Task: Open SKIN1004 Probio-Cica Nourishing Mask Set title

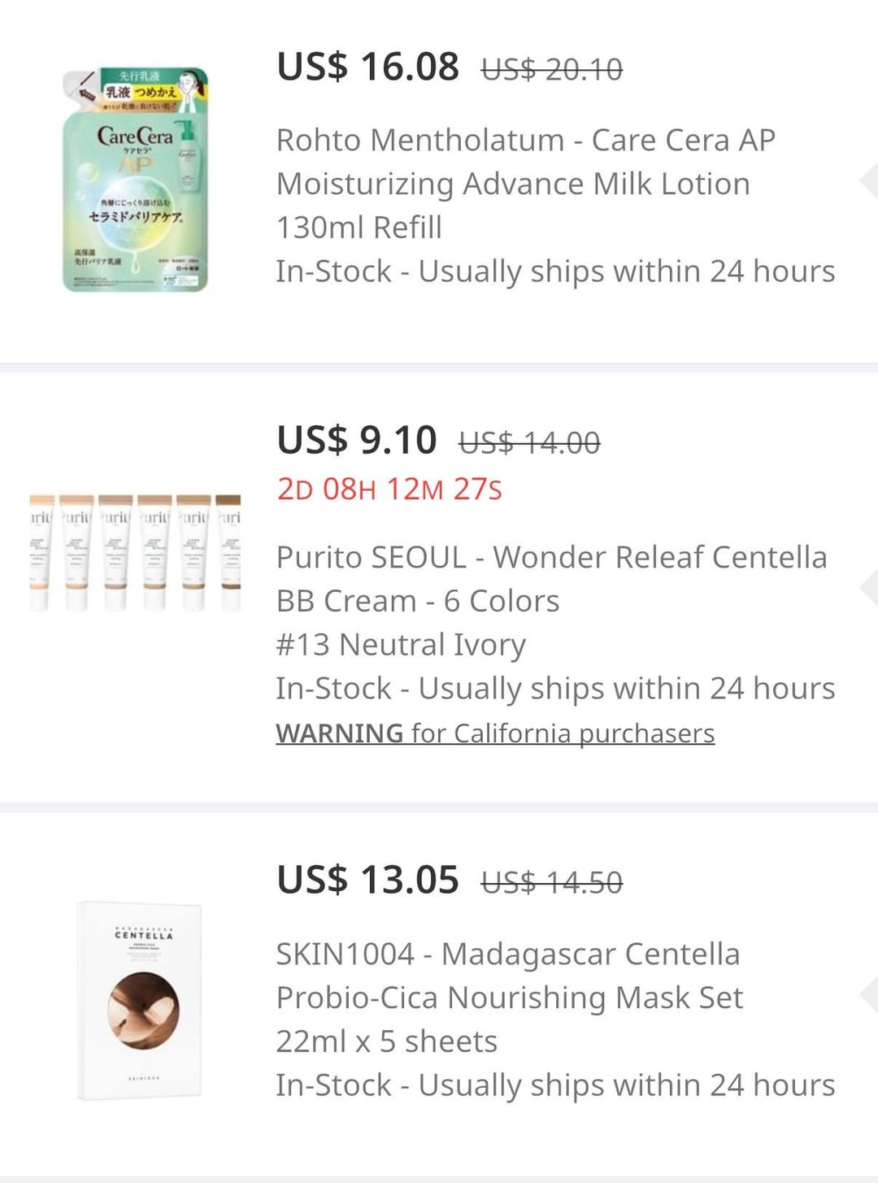Action: tap(509, 997)
